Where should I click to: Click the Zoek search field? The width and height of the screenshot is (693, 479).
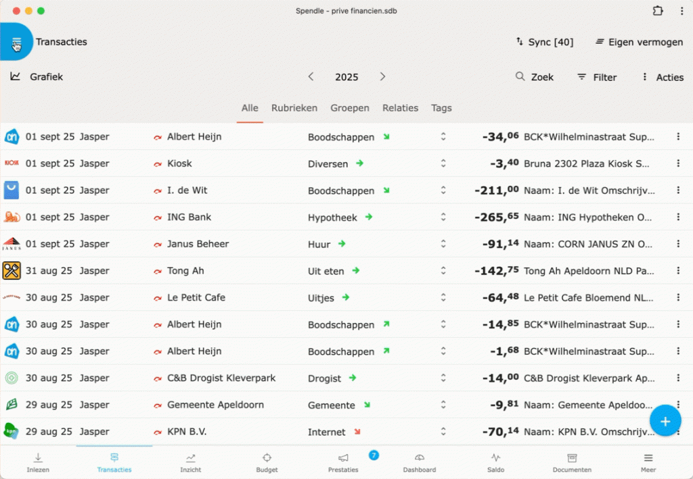click(x=535, y=77)
